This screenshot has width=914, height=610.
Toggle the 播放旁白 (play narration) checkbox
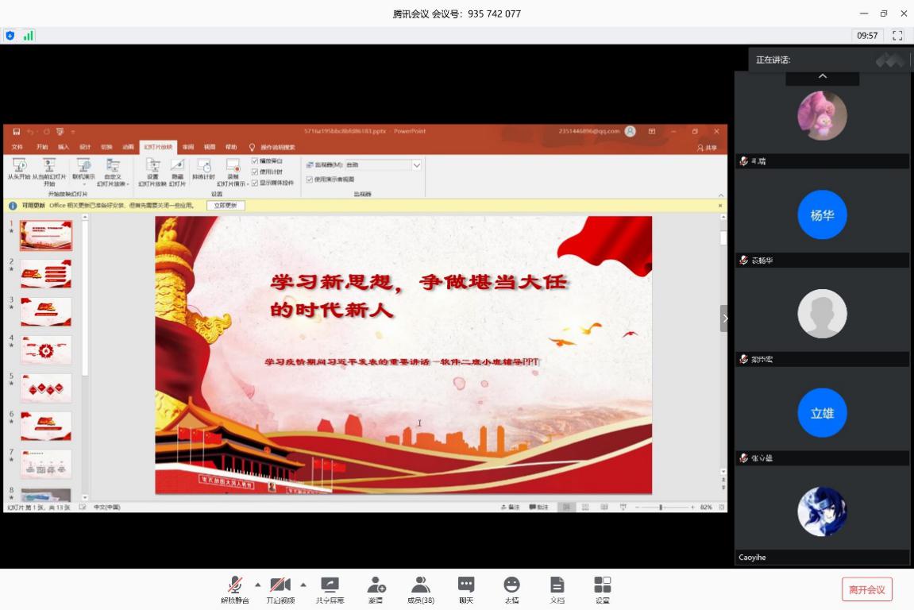click(x=255, y=161)
